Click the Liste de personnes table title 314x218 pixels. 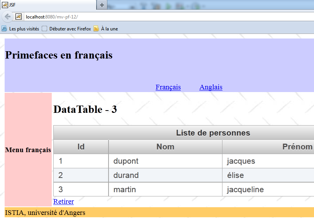coord(213,133)
